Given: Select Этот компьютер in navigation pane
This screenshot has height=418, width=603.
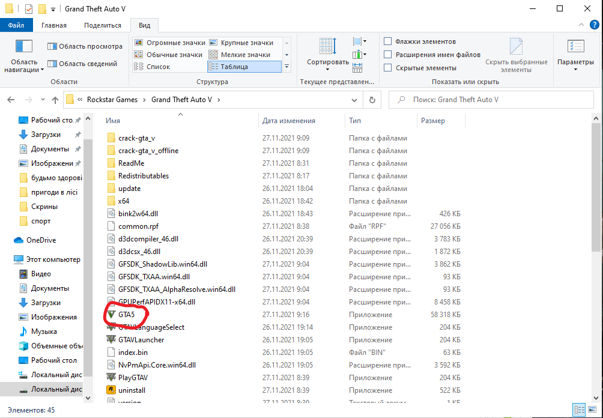Looking at the screenshot, I should [53, 259].
